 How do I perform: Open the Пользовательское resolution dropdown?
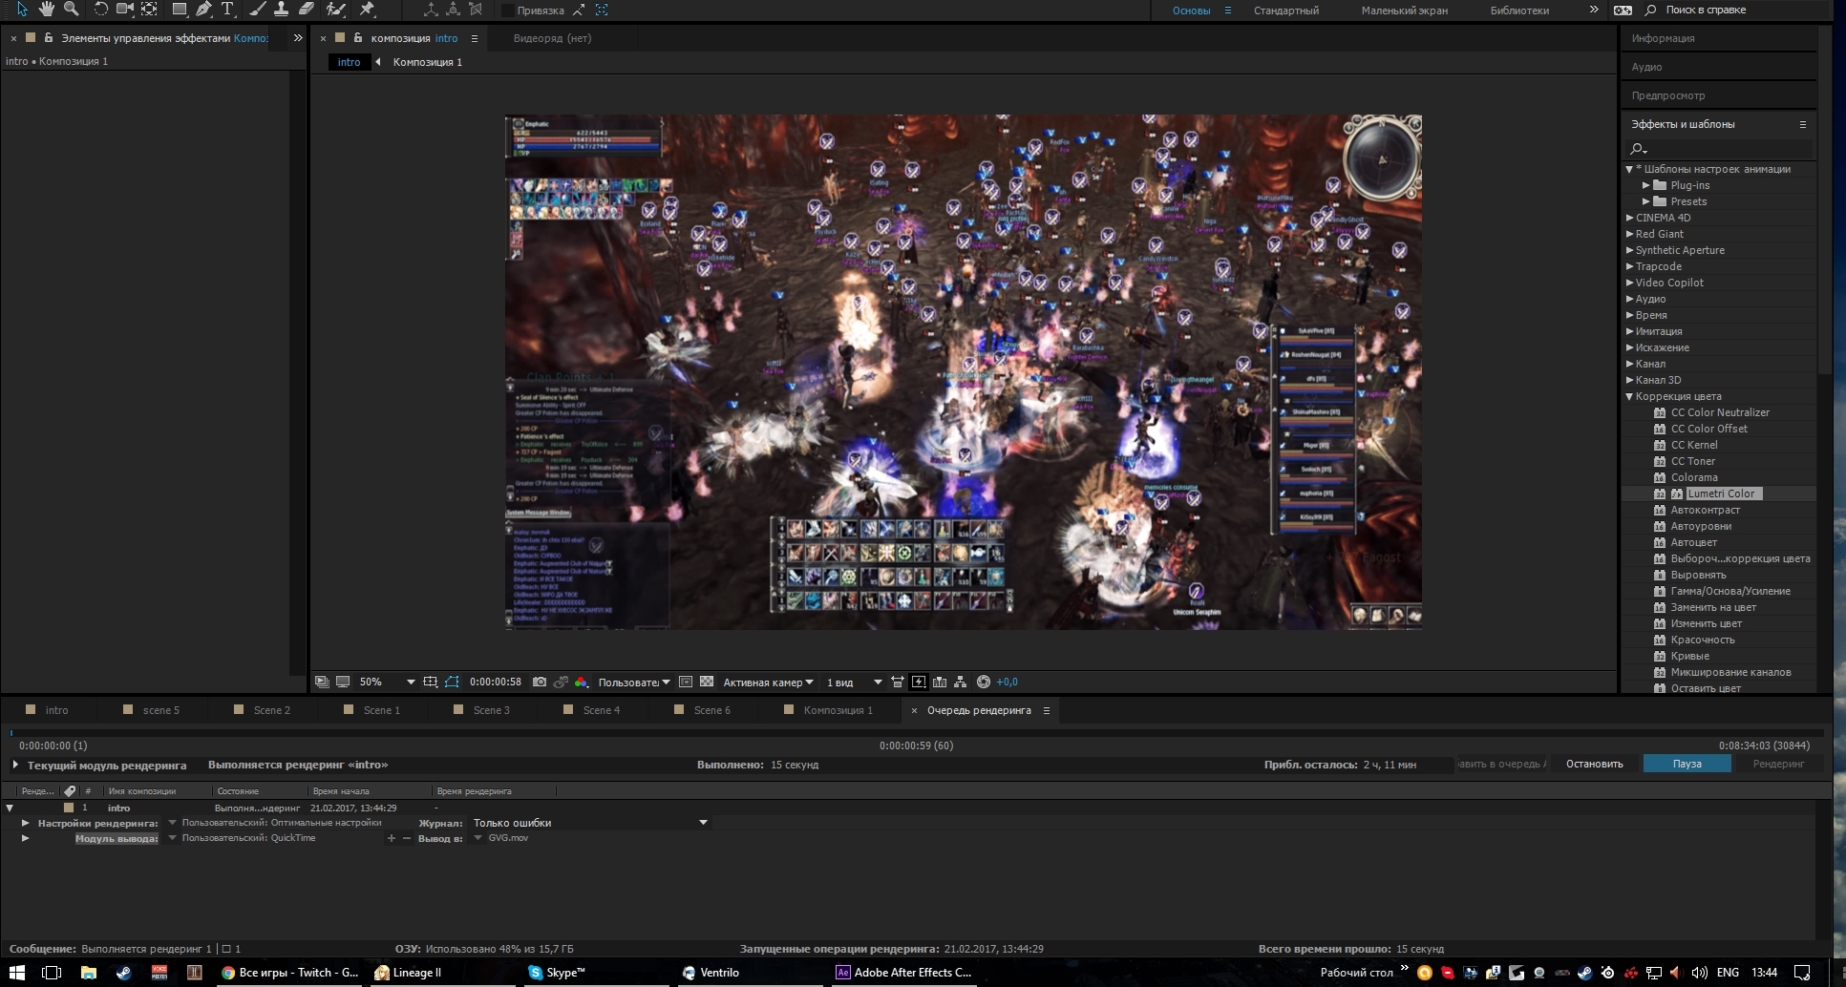point(634,682)
